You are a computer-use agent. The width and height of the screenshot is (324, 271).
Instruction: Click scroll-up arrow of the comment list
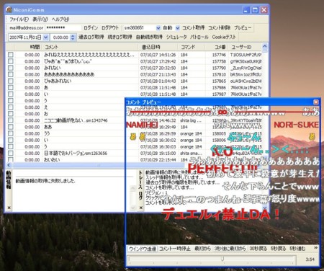[x=265, y=46]
